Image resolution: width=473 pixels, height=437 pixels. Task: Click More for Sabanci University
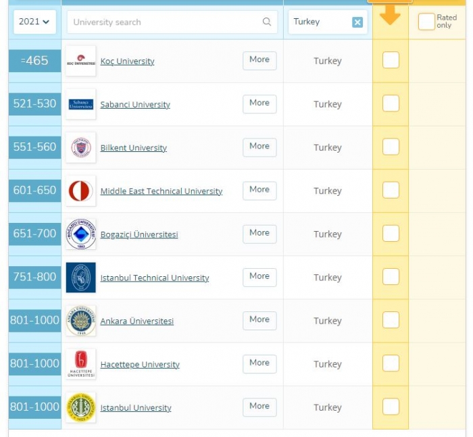tap(259, 104)
